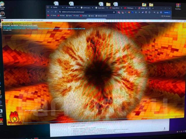This screenshot has width=186, height=139.
Task: Open the first Карты bookmark
Action: pyautogui.click(x=69, y=16)
